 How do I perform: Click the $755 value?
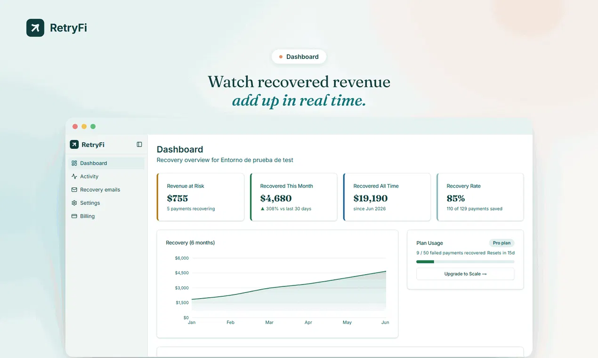[x=178, y=198]
